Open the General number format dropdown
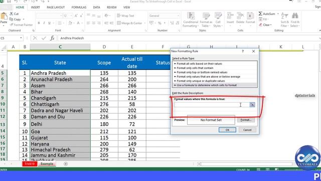 [x=178, y=16]
